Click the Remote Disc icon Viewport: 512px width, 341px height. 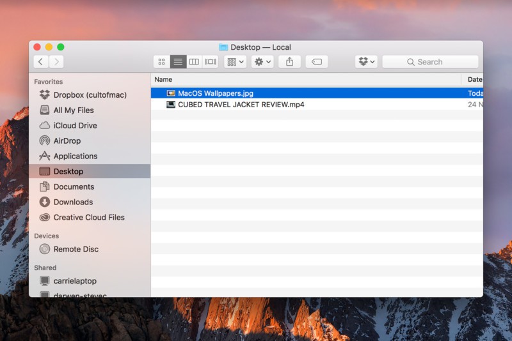tap(45, 249)
